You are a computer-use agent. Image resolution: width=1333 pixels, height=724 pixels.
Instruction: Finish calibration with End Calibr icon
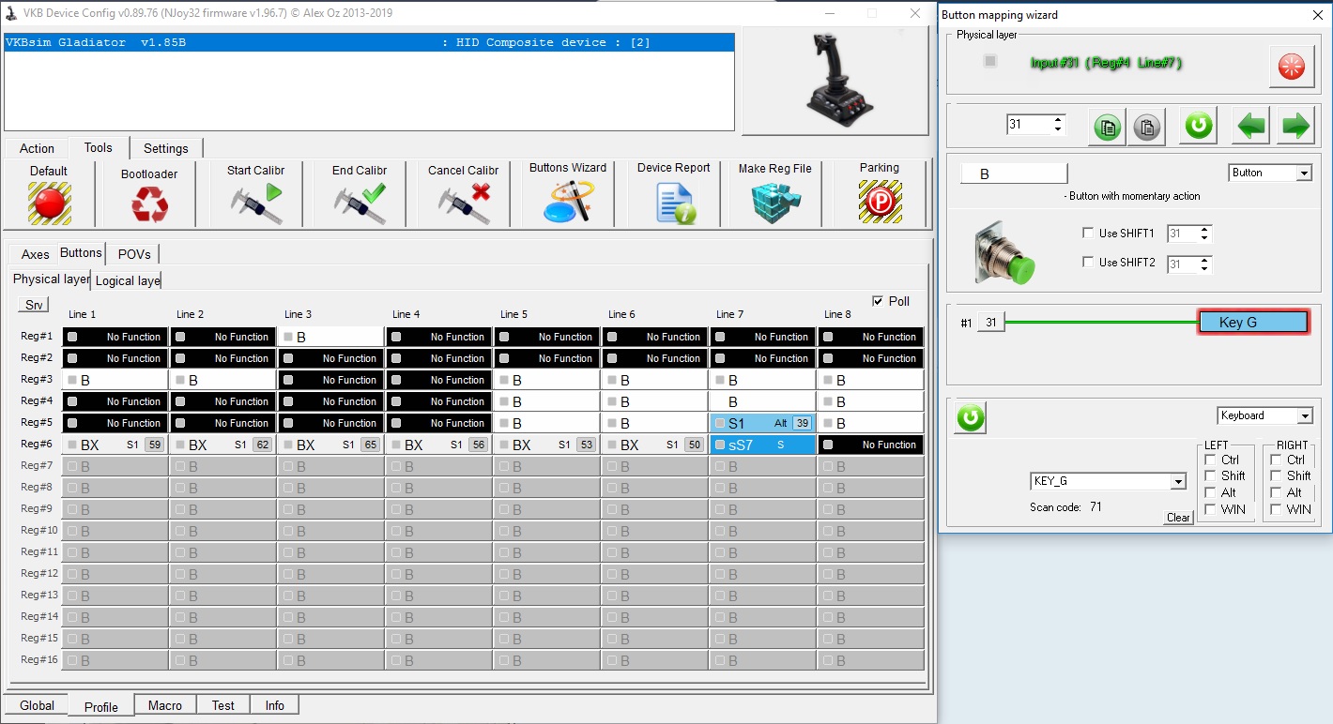coord(360,203)
